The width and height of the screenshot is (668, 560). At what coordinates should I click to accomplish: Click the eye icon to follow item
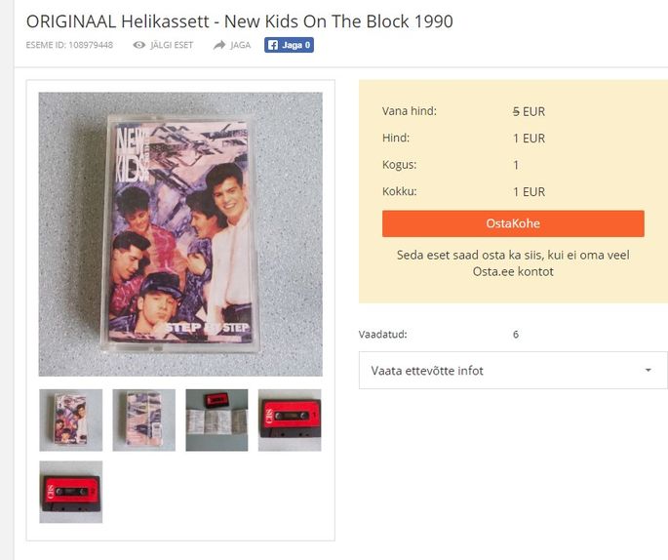[138, 45]
